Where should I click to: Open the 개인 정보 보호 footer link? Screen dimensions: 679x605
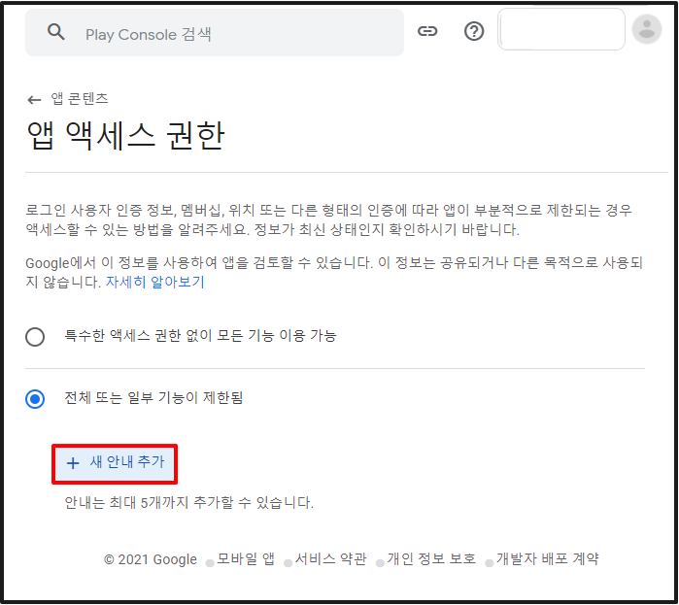coord(431,559)
